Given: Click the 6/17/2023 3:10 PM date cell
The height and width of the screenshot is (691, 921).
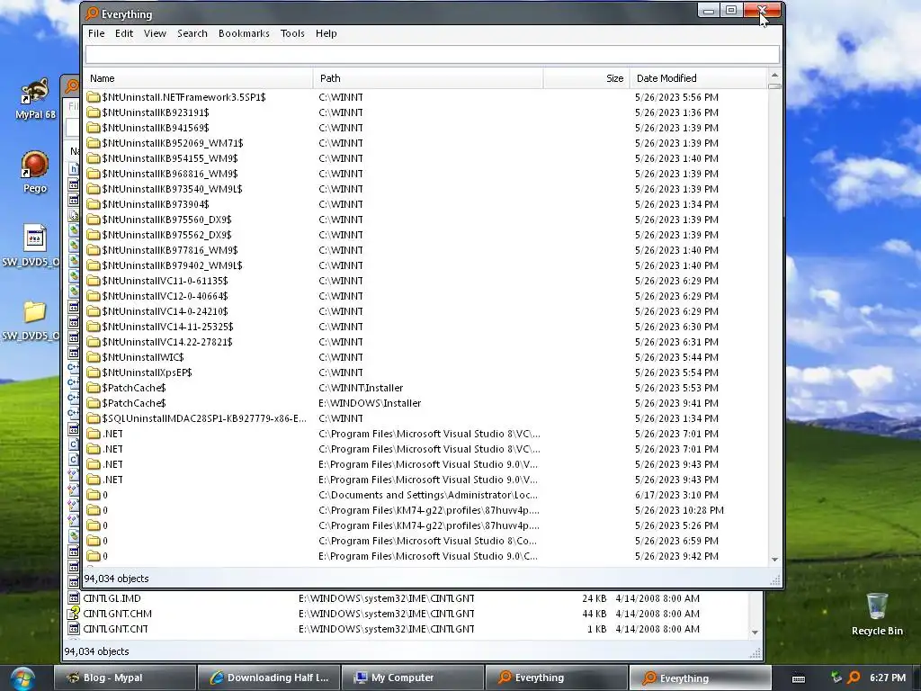Looking at the screenshot, I should click(x=676, y=495).
